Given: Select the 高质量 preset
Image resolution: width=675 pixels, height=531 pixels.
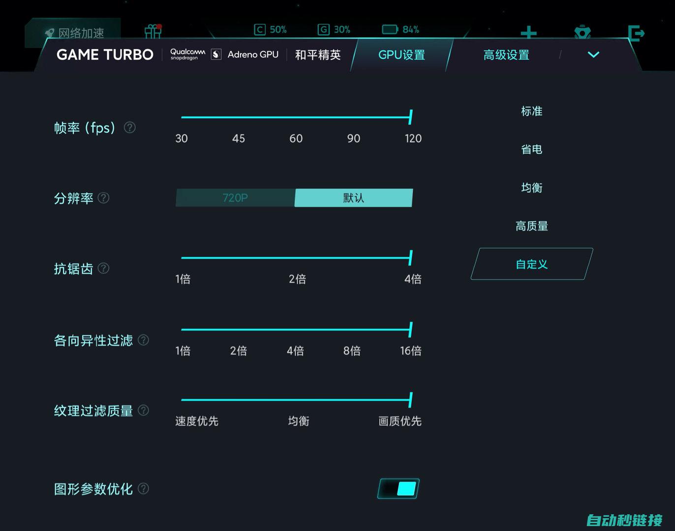Looking at the screenshot, I should tap(532, 226).
